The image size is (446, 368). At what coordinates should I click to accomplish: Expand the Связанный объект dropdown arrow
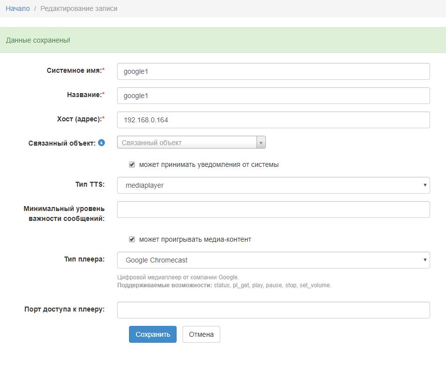coord(261,143)
